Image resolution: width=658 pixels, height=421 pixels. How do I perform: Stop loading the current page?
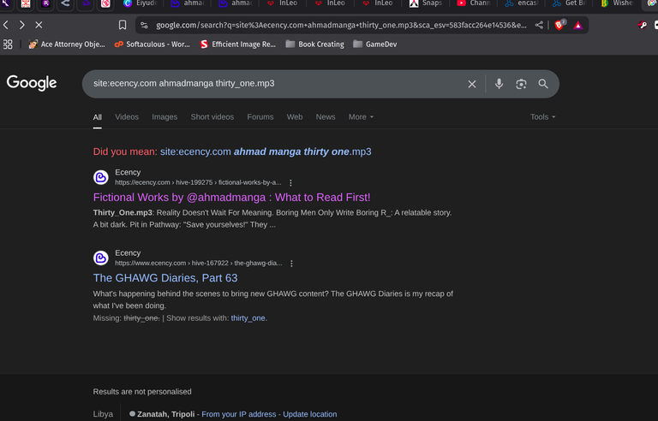[39, 25]
